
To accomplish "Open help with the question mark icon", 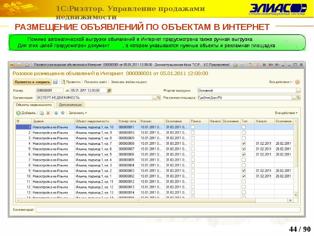I will click(x=298, y=82).
